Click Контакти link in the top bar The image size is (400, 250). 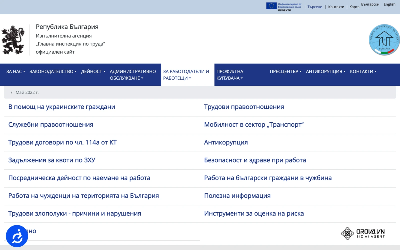(336, 7)
